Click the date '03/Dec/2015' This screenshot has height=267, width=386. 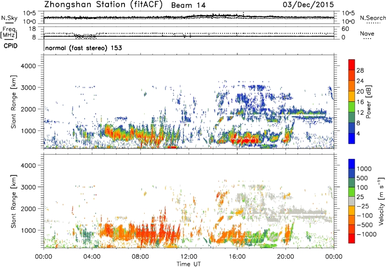pyautogui.click(x=308, y=4)
